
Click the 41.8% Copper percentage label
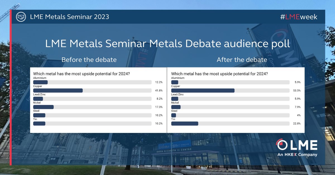coord(159,91)
